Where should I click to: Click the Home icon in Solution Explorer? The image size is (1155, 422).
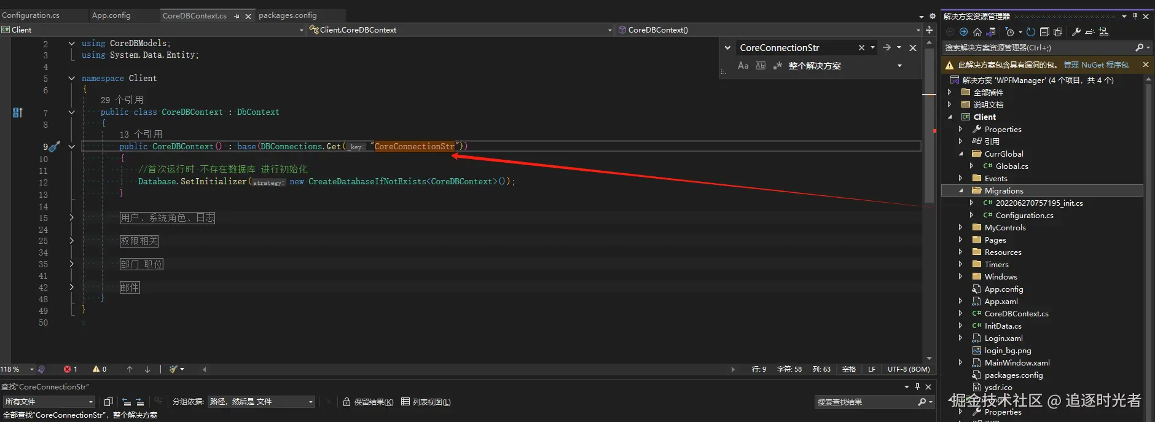click(x=977, y=32)
